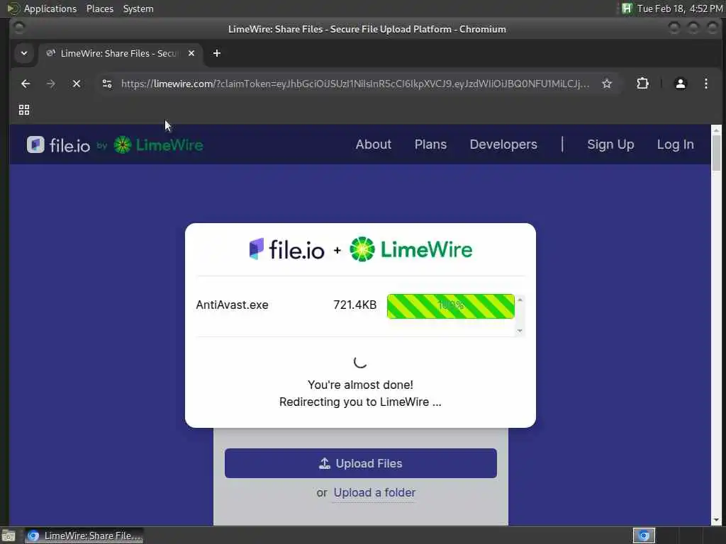Bookmark this page with the star icon
The width and height of the screenshot is (726, 544).
pos(607,84)
